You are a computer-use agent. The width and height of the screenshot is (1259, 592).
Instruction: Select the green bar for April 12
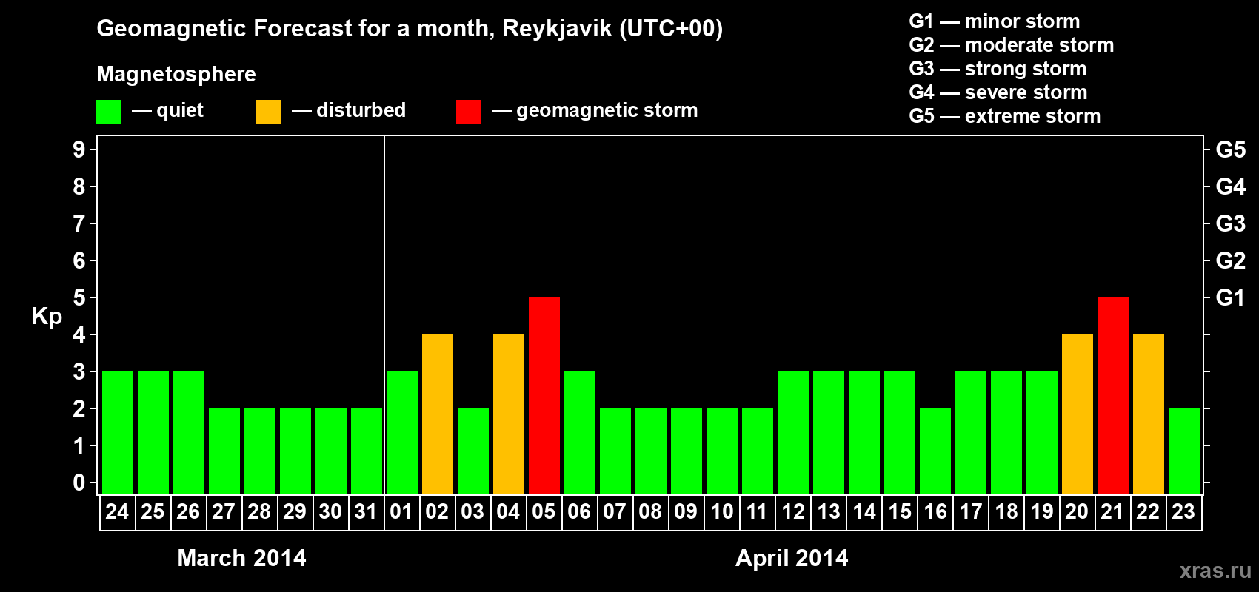(x=793, y=432)
